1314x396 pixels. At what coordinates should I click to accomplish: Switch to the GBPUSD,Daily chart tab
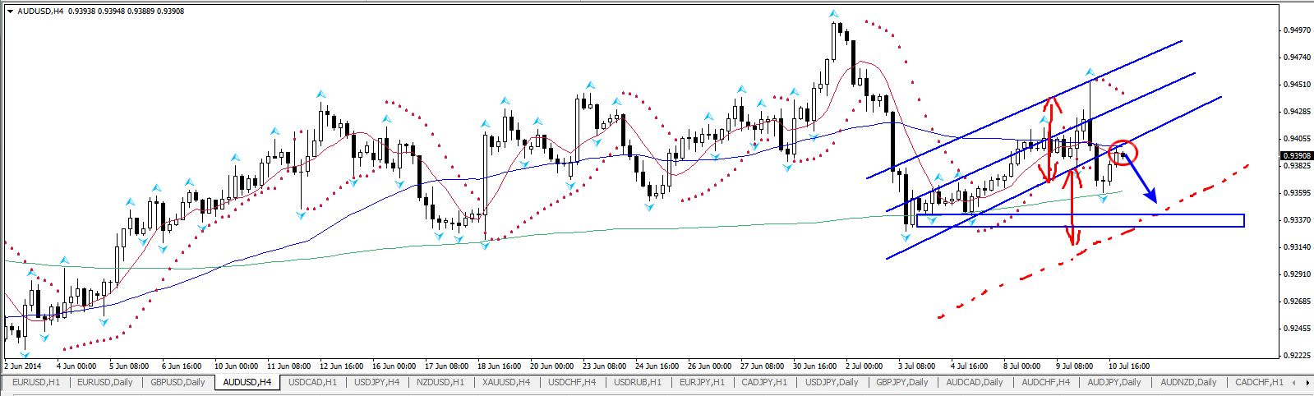click(x=178, y=383)
